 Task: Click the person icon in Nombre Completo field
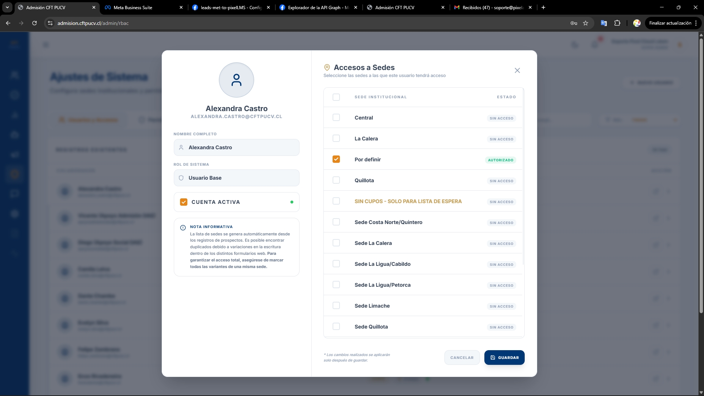181,147
